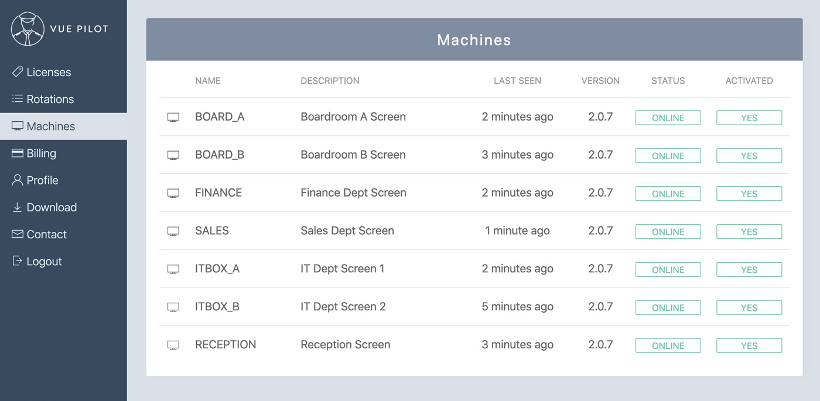Click the Download arrow icon

click(18, 207)
